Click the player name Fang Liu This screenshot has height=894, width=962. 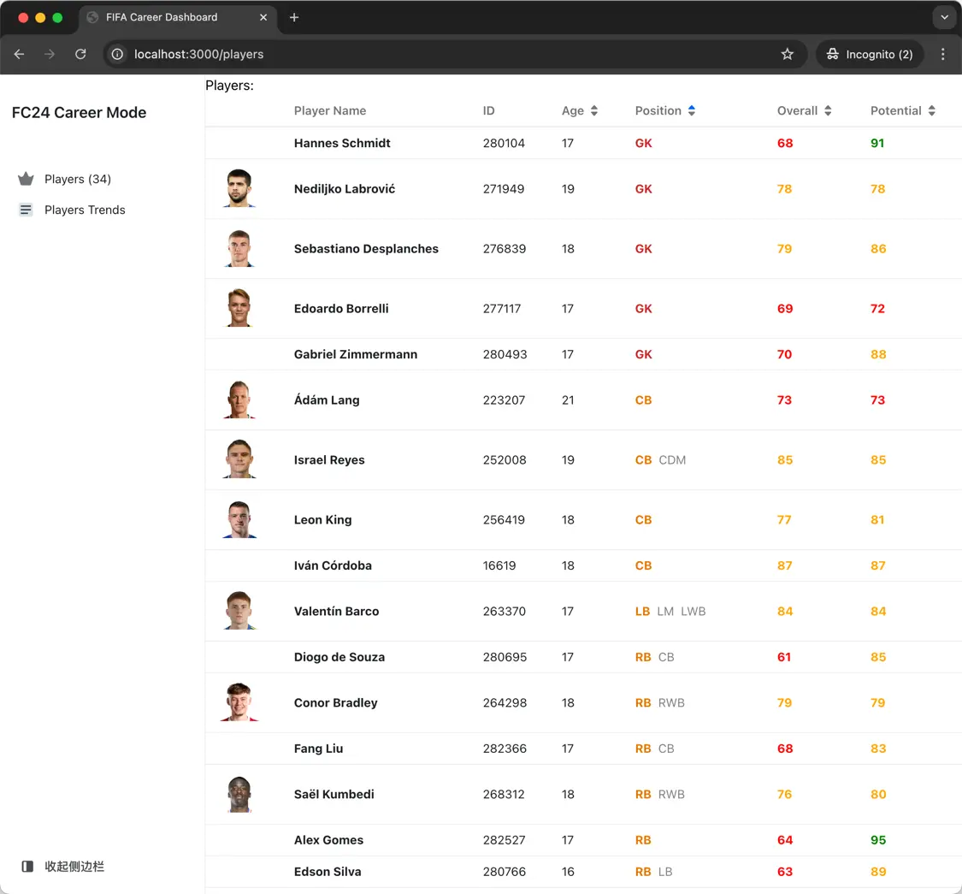coord(318,749)
